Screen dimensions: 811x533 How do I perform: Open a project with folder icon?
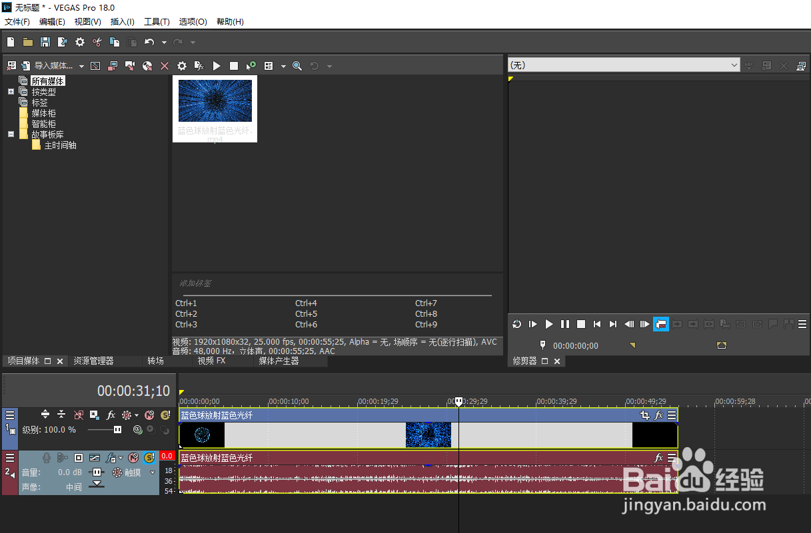(28, 42)
